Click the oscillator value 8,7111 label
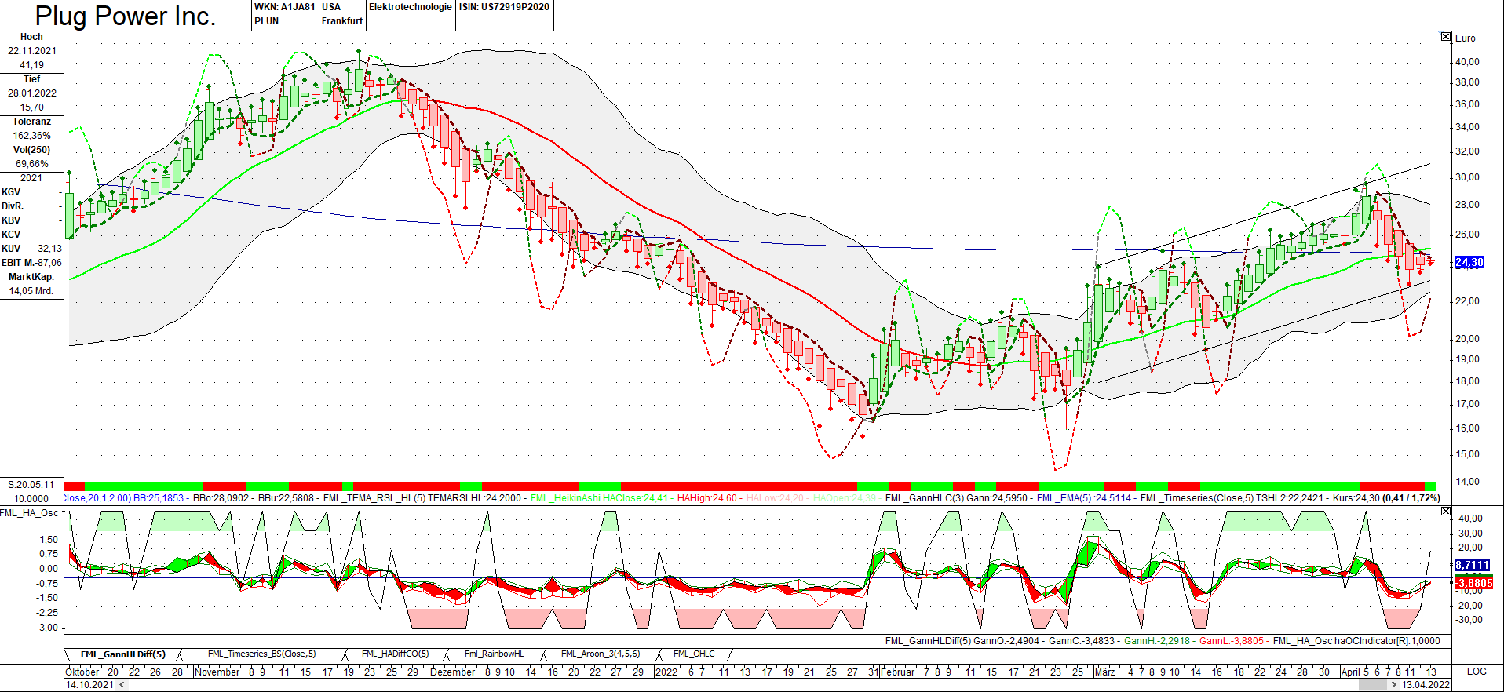 (1473, 565)
